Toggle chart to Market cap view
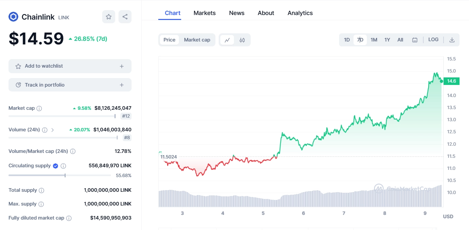The image size is (469, 230). 197,40
